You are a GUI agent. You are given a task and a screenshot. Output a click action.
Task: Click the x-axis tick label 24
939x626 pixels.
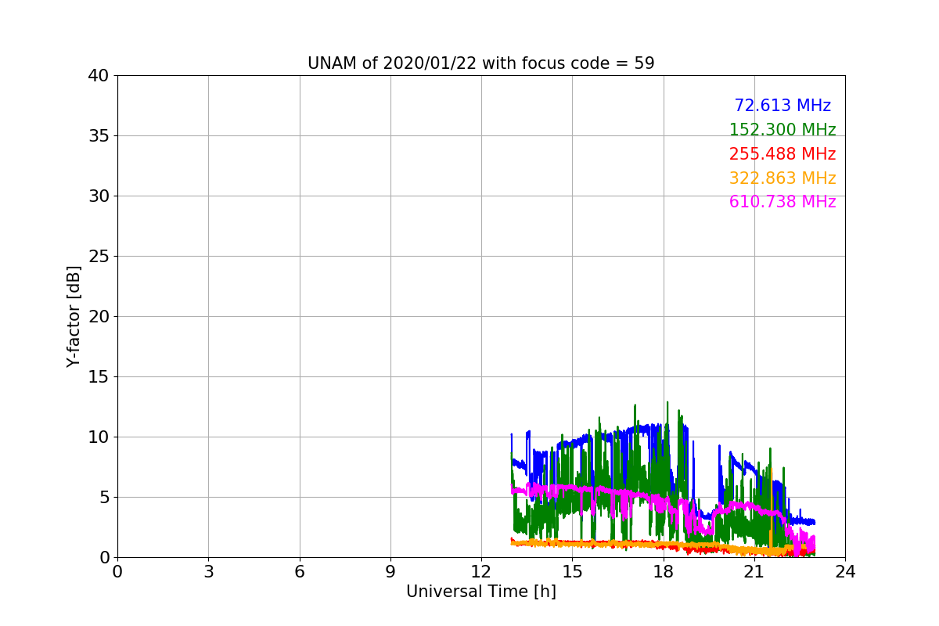845,572
